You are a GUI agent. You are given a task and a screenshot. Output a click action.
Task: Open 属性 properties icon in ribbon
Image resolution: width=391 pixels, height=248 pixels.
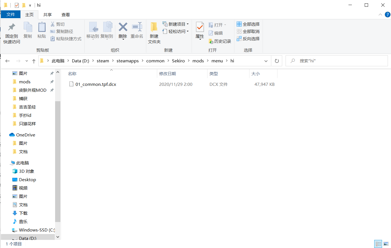200,27
